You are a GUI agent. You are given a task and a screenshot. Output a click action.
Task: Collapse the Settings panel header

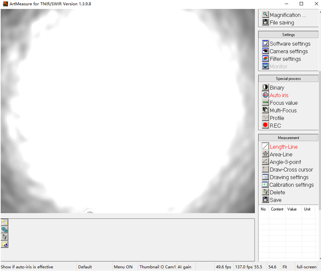(288, 35)
